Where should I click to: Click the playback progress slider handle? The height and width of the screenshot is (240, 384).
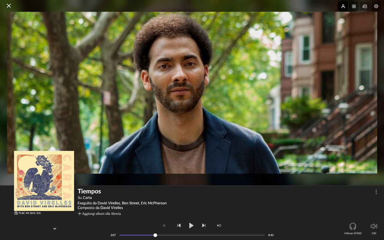155,235
